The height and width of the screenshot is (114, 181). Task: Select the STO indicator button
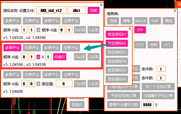[x=140, y=45]
